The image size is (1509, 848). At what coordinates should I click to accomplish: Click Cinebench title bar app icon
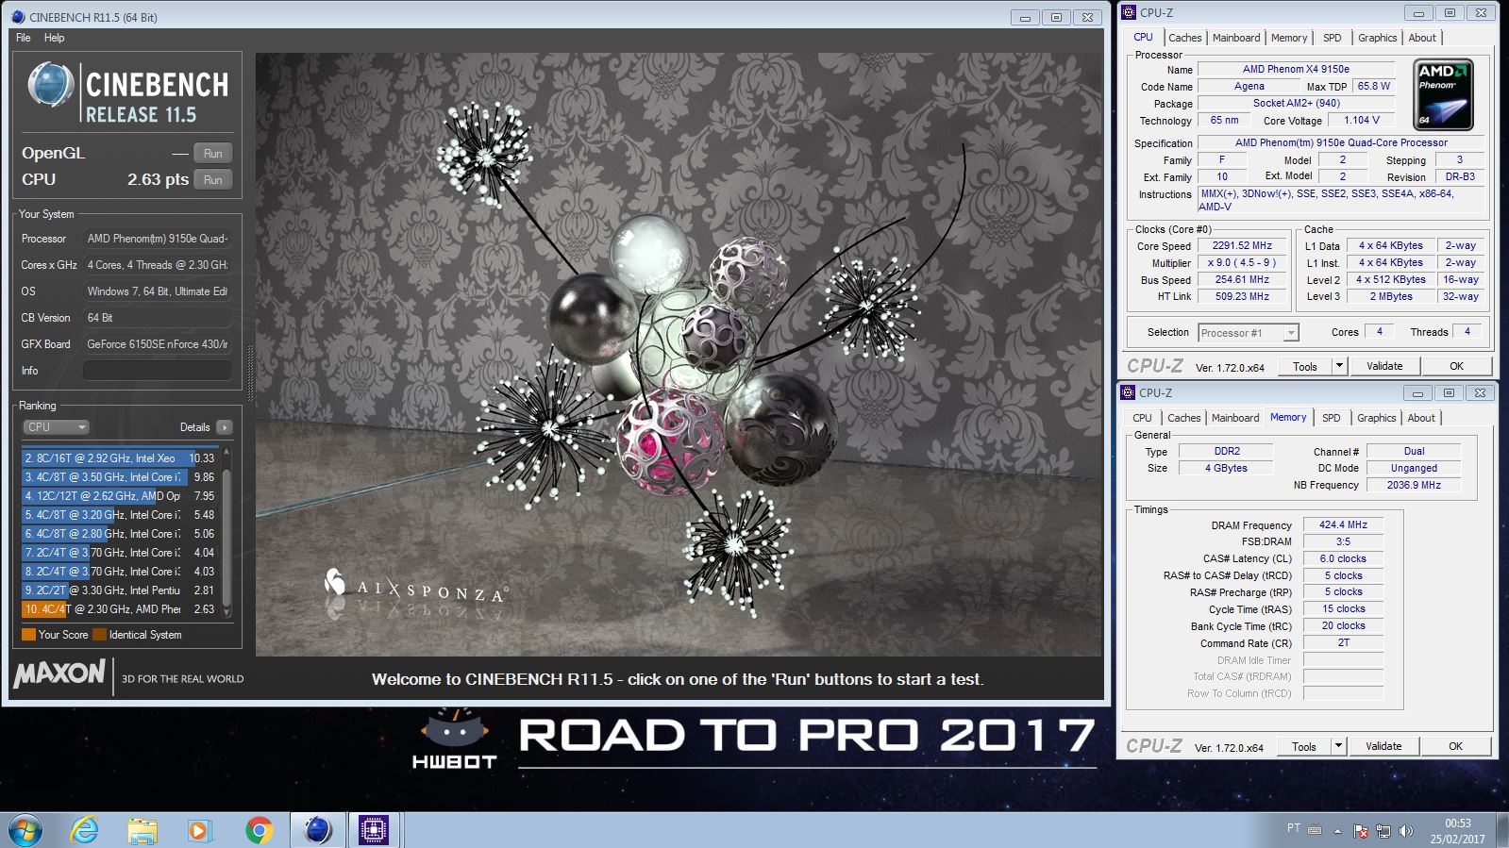pyautogui.click(x=18, y=17)
